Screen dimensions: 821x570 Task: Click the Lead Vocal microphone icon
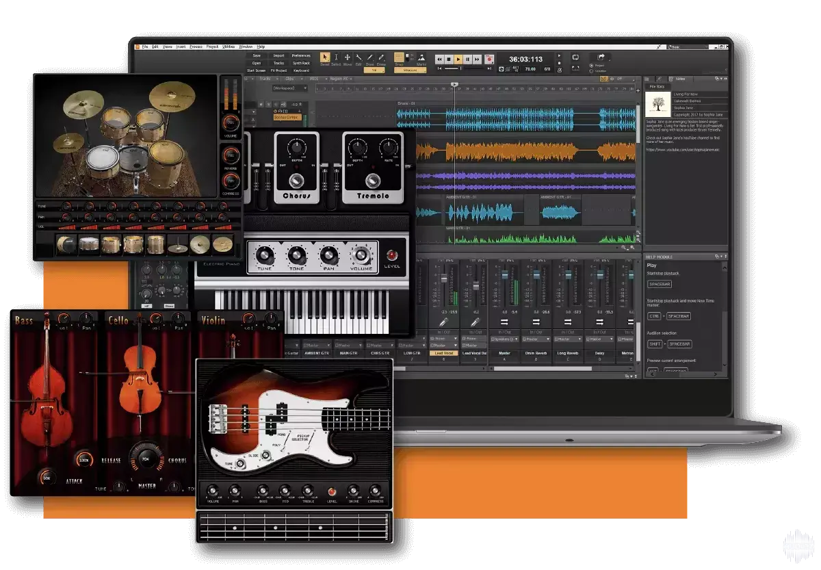(x=444, y=322)
